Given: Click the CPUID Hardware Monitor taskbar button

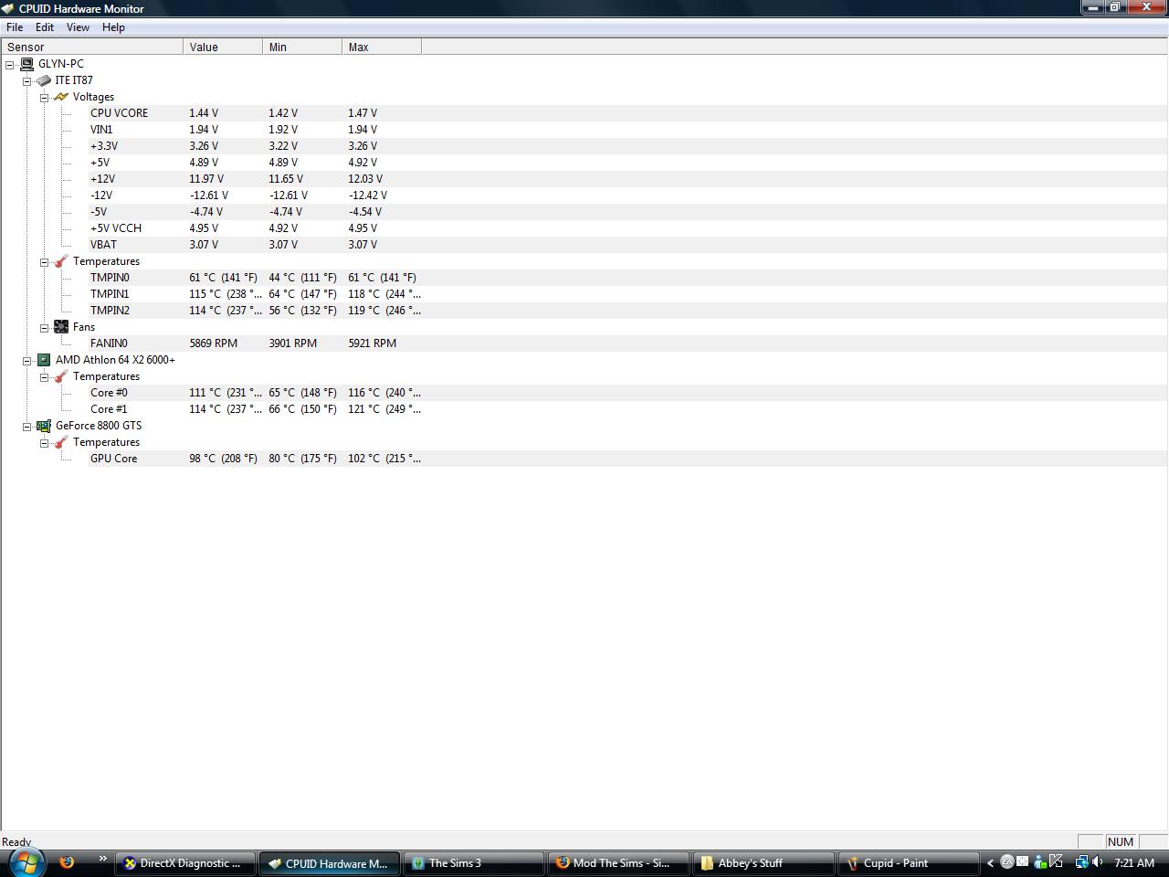Looking at the screenshot, I should [x=330, y=862].
